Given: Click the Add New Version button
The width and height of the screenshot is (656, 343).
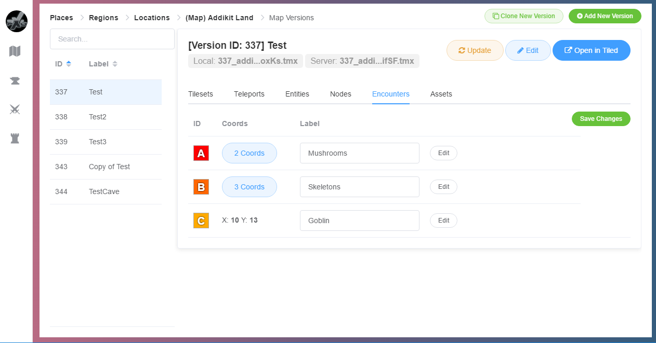Looking at the screenshot, I should click(x=605, y=16).
